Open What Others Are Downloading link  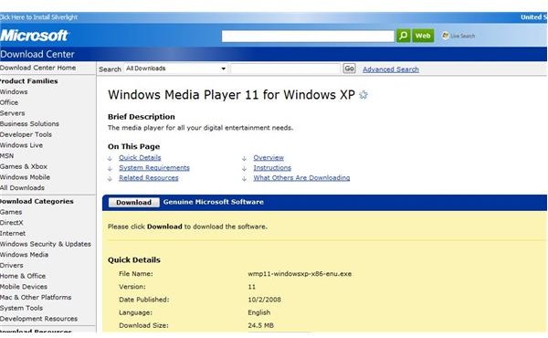pyautogui.click(x=301, y=178)
